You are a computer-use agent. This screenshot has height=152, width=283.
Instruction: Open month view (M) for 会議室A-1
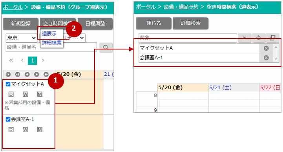coord(40,130)
